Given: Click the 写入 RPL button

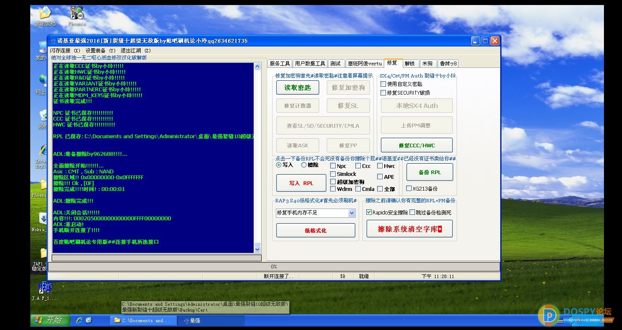Looking at the screenshot, I should pyautogui.click(x=301, y=183).
